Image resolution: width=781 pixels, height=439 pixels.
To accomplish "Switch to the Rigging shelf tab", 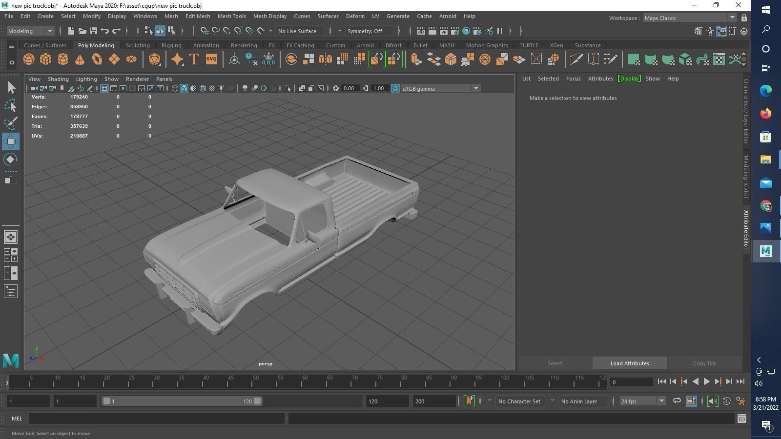I will pyautogui.click(x=171, y=45).
